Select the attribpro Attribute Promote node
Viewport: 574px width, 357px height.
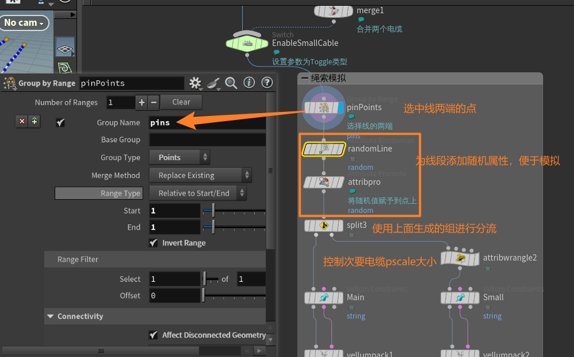click(x=324, y=183)
